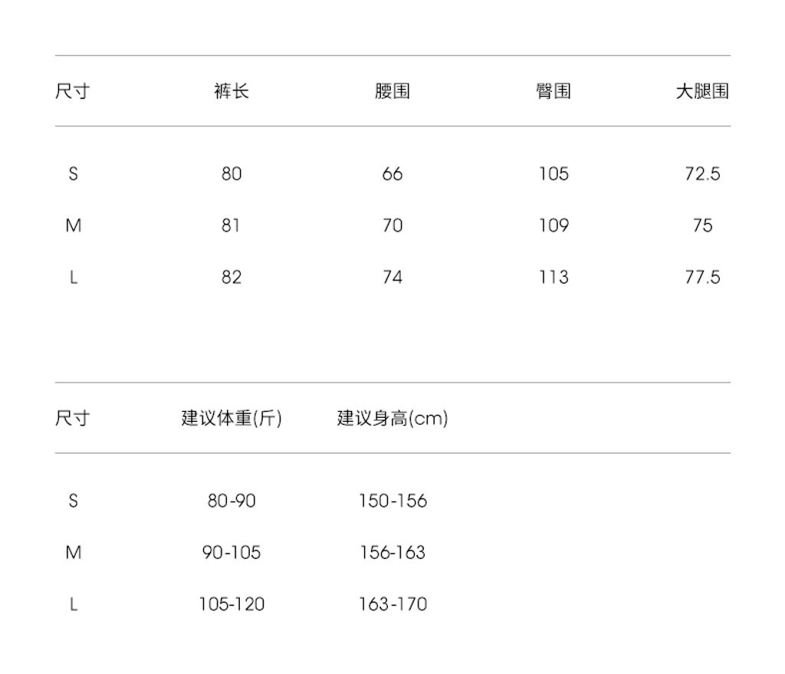Select the L row in measurements table
The height and width of the screenshot is (674, 785).
click(74, 277)
